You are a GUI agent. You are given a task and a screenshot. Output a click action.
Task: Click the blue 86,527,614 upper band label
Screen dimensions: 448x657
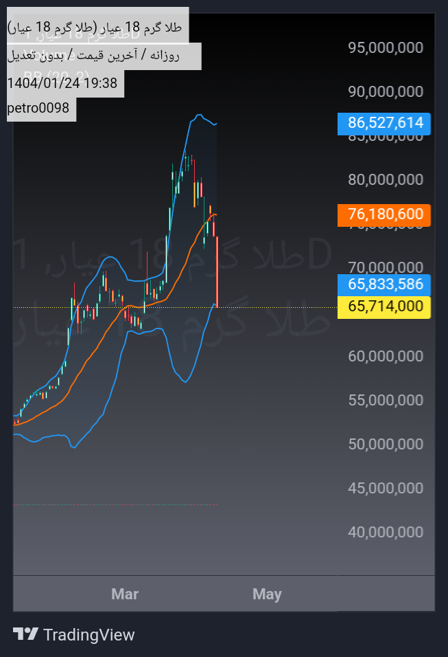click(x=384, y=124)
